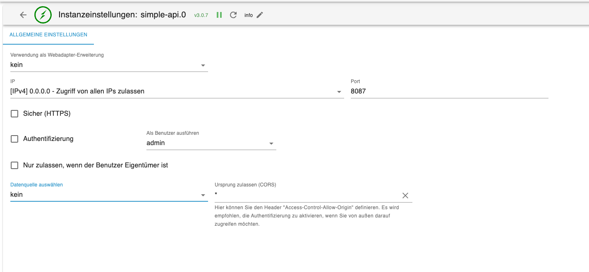The width and height of the screenshot is (589, 272).
Task: Select the Allgemeine Einstellungen tab
Action: [48, 35]
